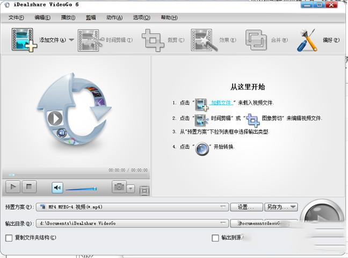Image resolution: width=348 pixels, height=258 pixels.
Task: Click the Stop button in player controls
Action: coord(29,187)
